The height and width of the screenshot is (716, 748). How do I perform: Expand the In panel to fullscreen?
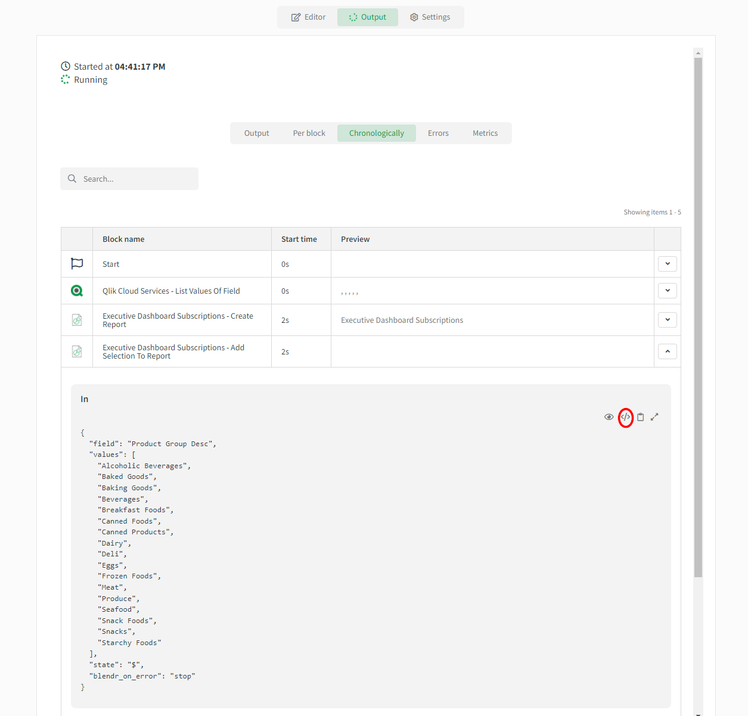tap(654, 417)
